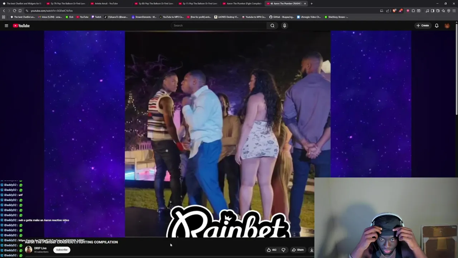
Task: Open the Leo AI sparkle icon
Action: [x=443, y=11]
